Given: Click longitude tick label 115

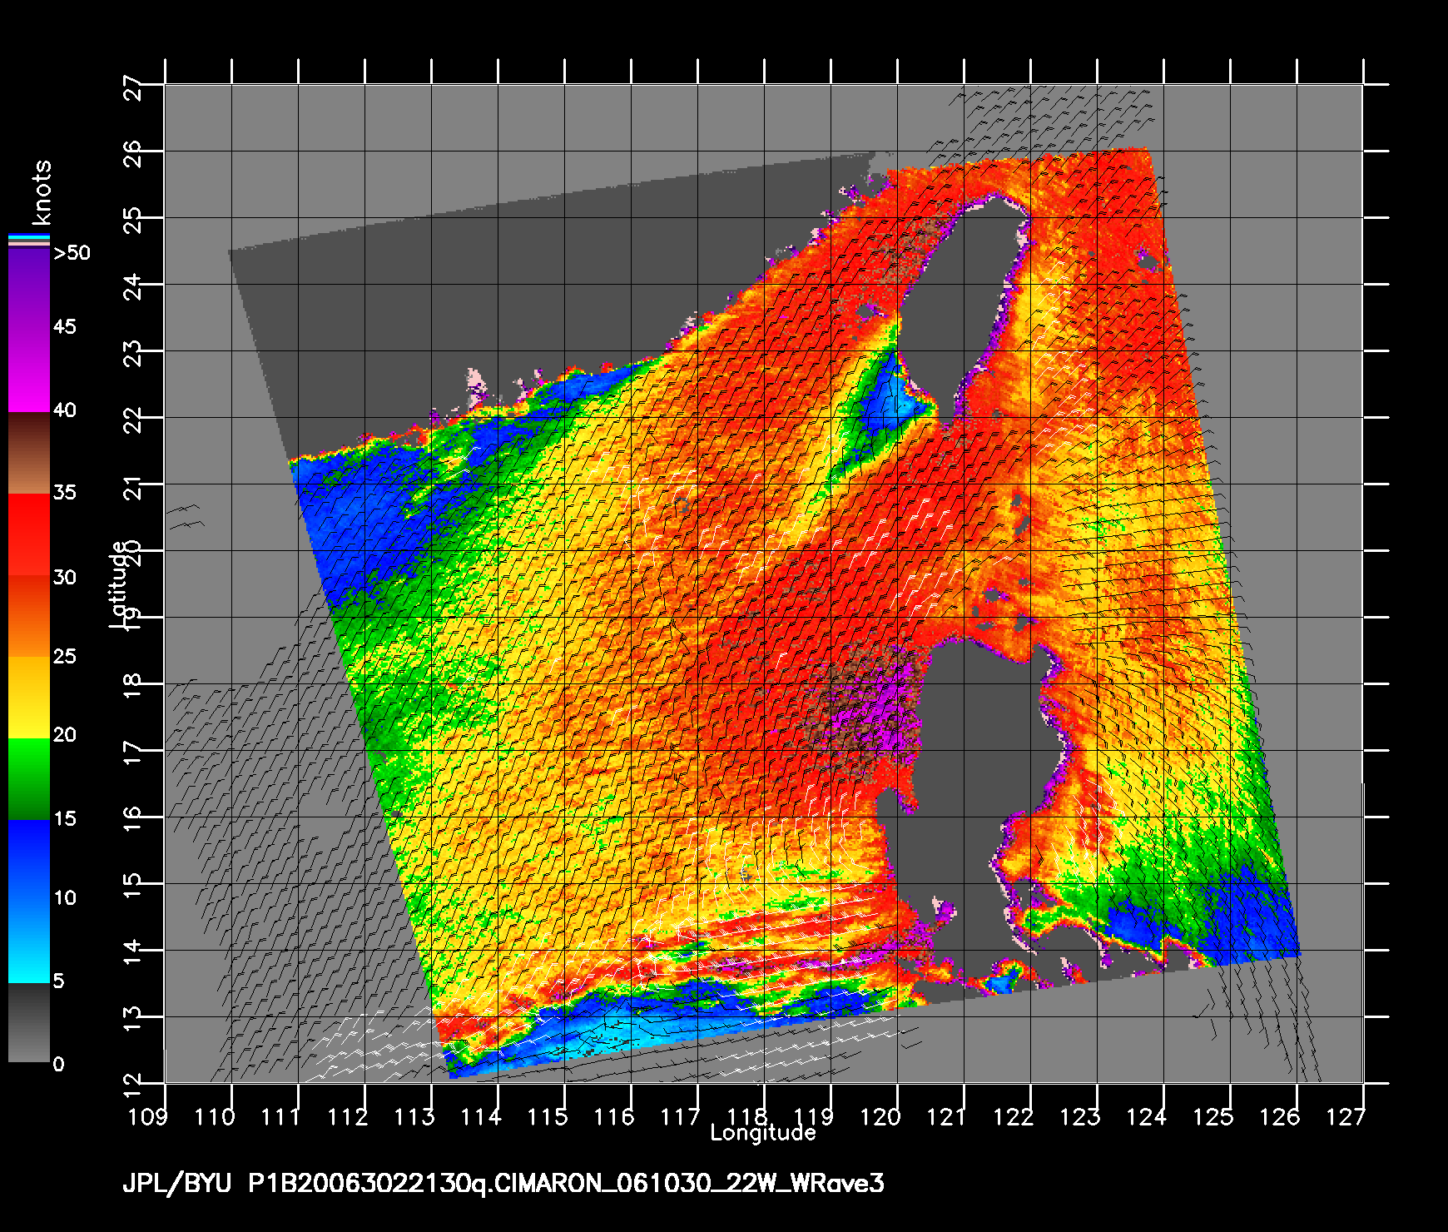Looking at the screenshot, I should (x=548, y=1116).
